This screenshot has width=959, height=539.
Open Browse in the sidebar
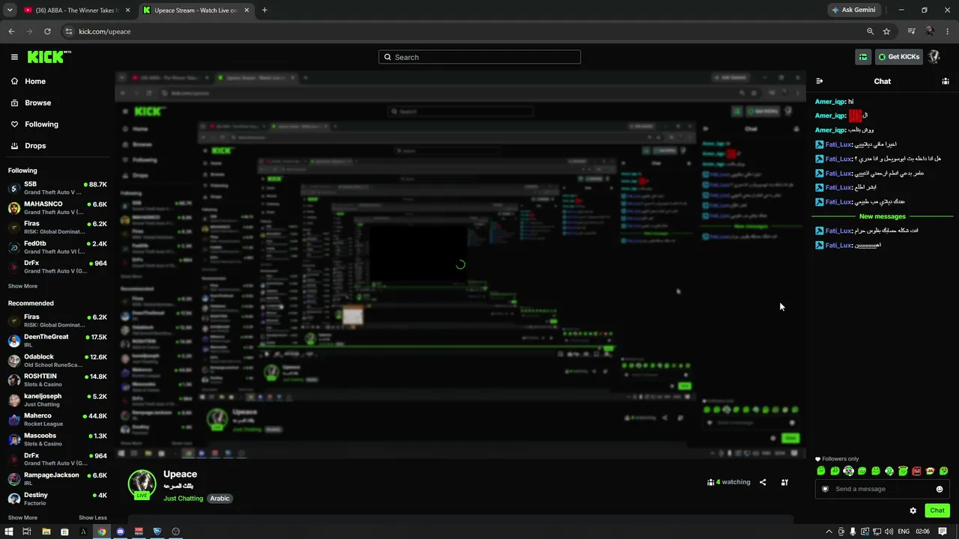tap(37, 103)
